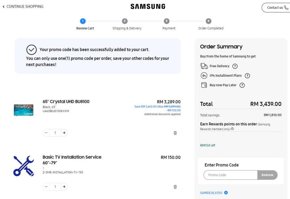Decrease quantity of the Crystal UHD TV
This screenshot has height=199, width=290.
point(46,133)
